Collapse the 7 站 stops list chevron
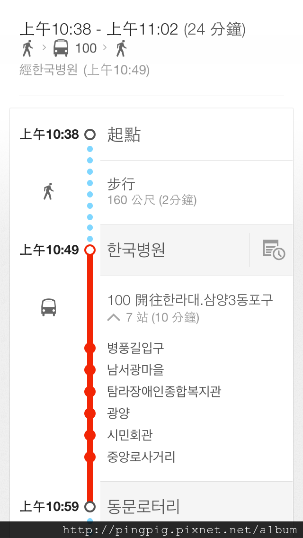The width and height of the screenshot is (303, 538). tap(114, 318)
